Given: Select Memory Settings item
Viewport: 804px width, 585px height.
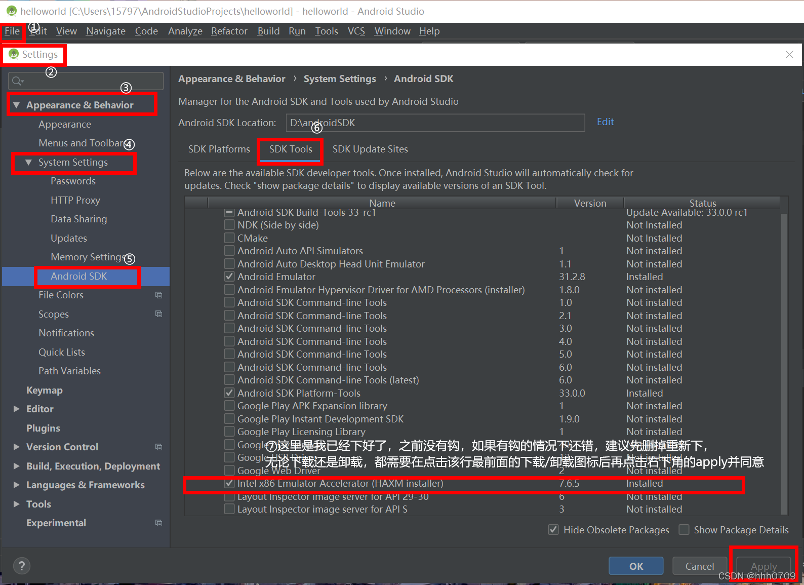Looking at the screenshot, I should click(87, 257).
